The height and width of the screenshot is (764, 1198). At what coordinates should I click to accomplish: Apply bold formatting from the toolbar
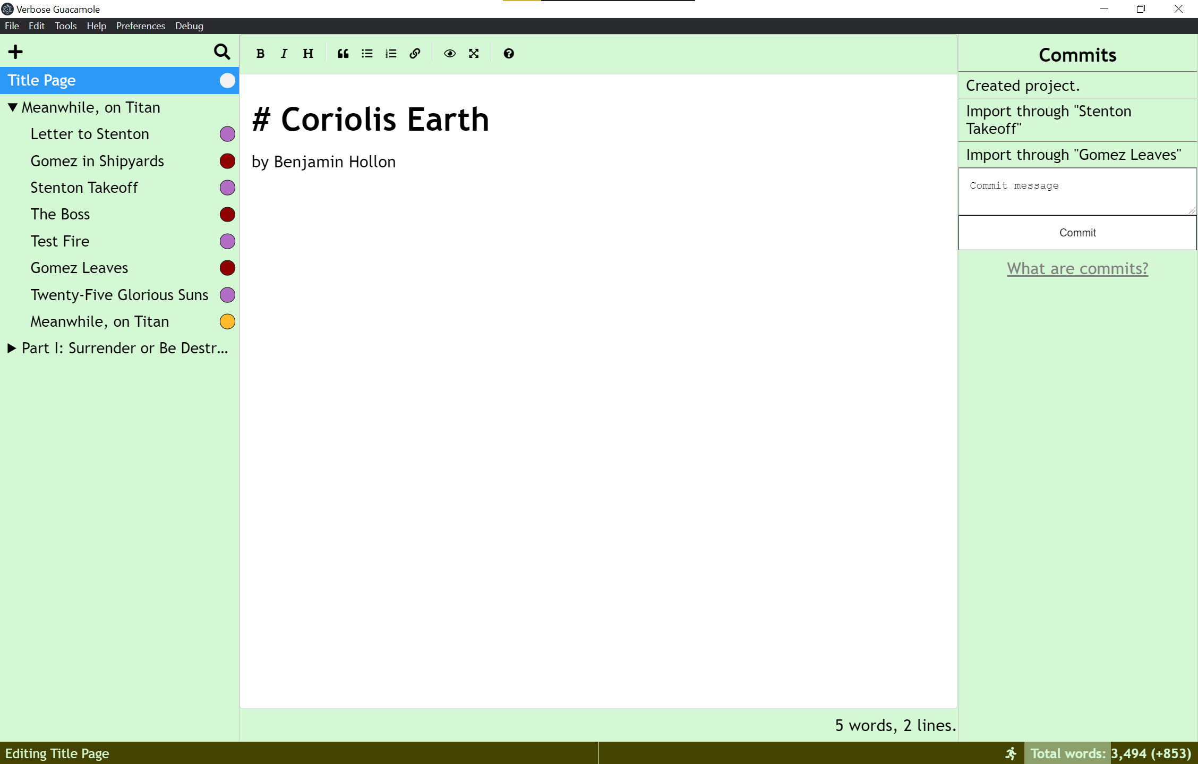(260, 54)
